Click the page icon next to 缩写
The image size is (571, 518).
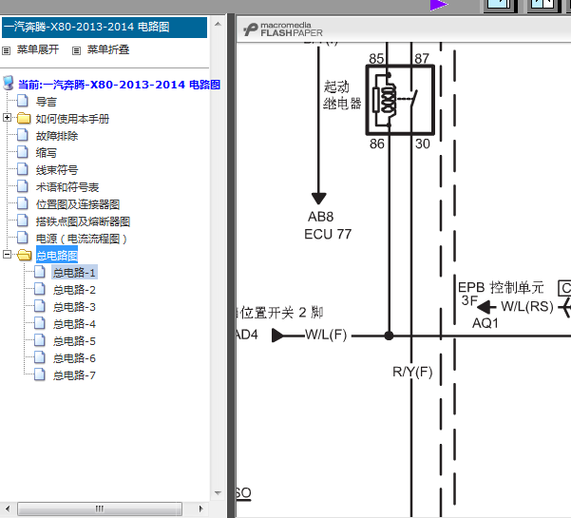[23, 151]
